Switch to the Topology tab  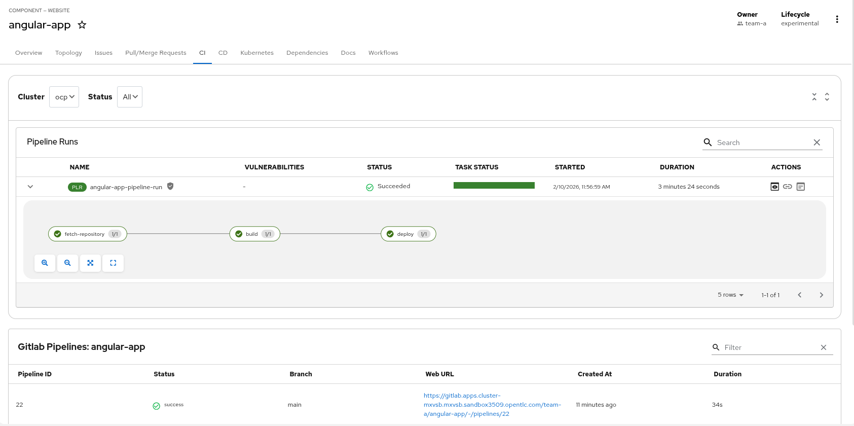(68, 53)
